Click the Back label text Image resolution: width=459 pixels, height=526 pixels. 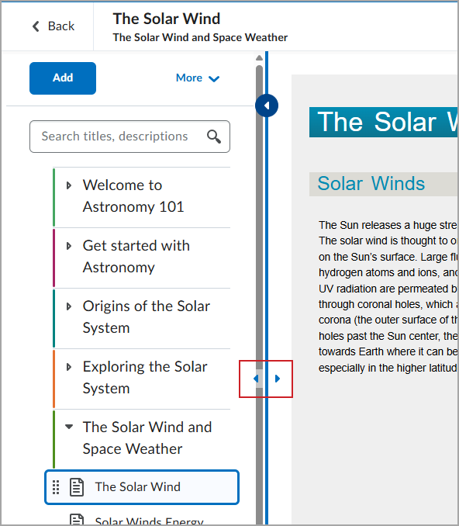(61, 26)
